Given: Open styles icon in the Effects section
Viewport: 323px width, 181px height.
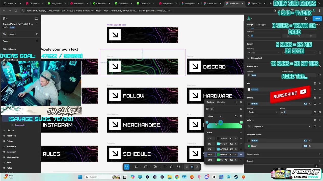Looking at the screenshot, I should click(x=315, y=120).
